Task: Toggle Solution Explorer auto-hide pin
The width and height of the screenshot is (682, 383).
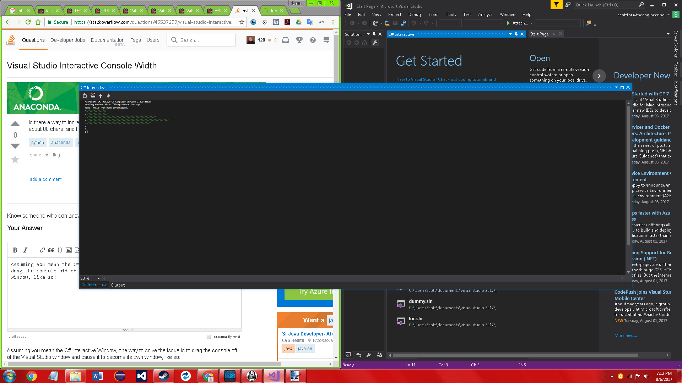Action: (374, 34)
